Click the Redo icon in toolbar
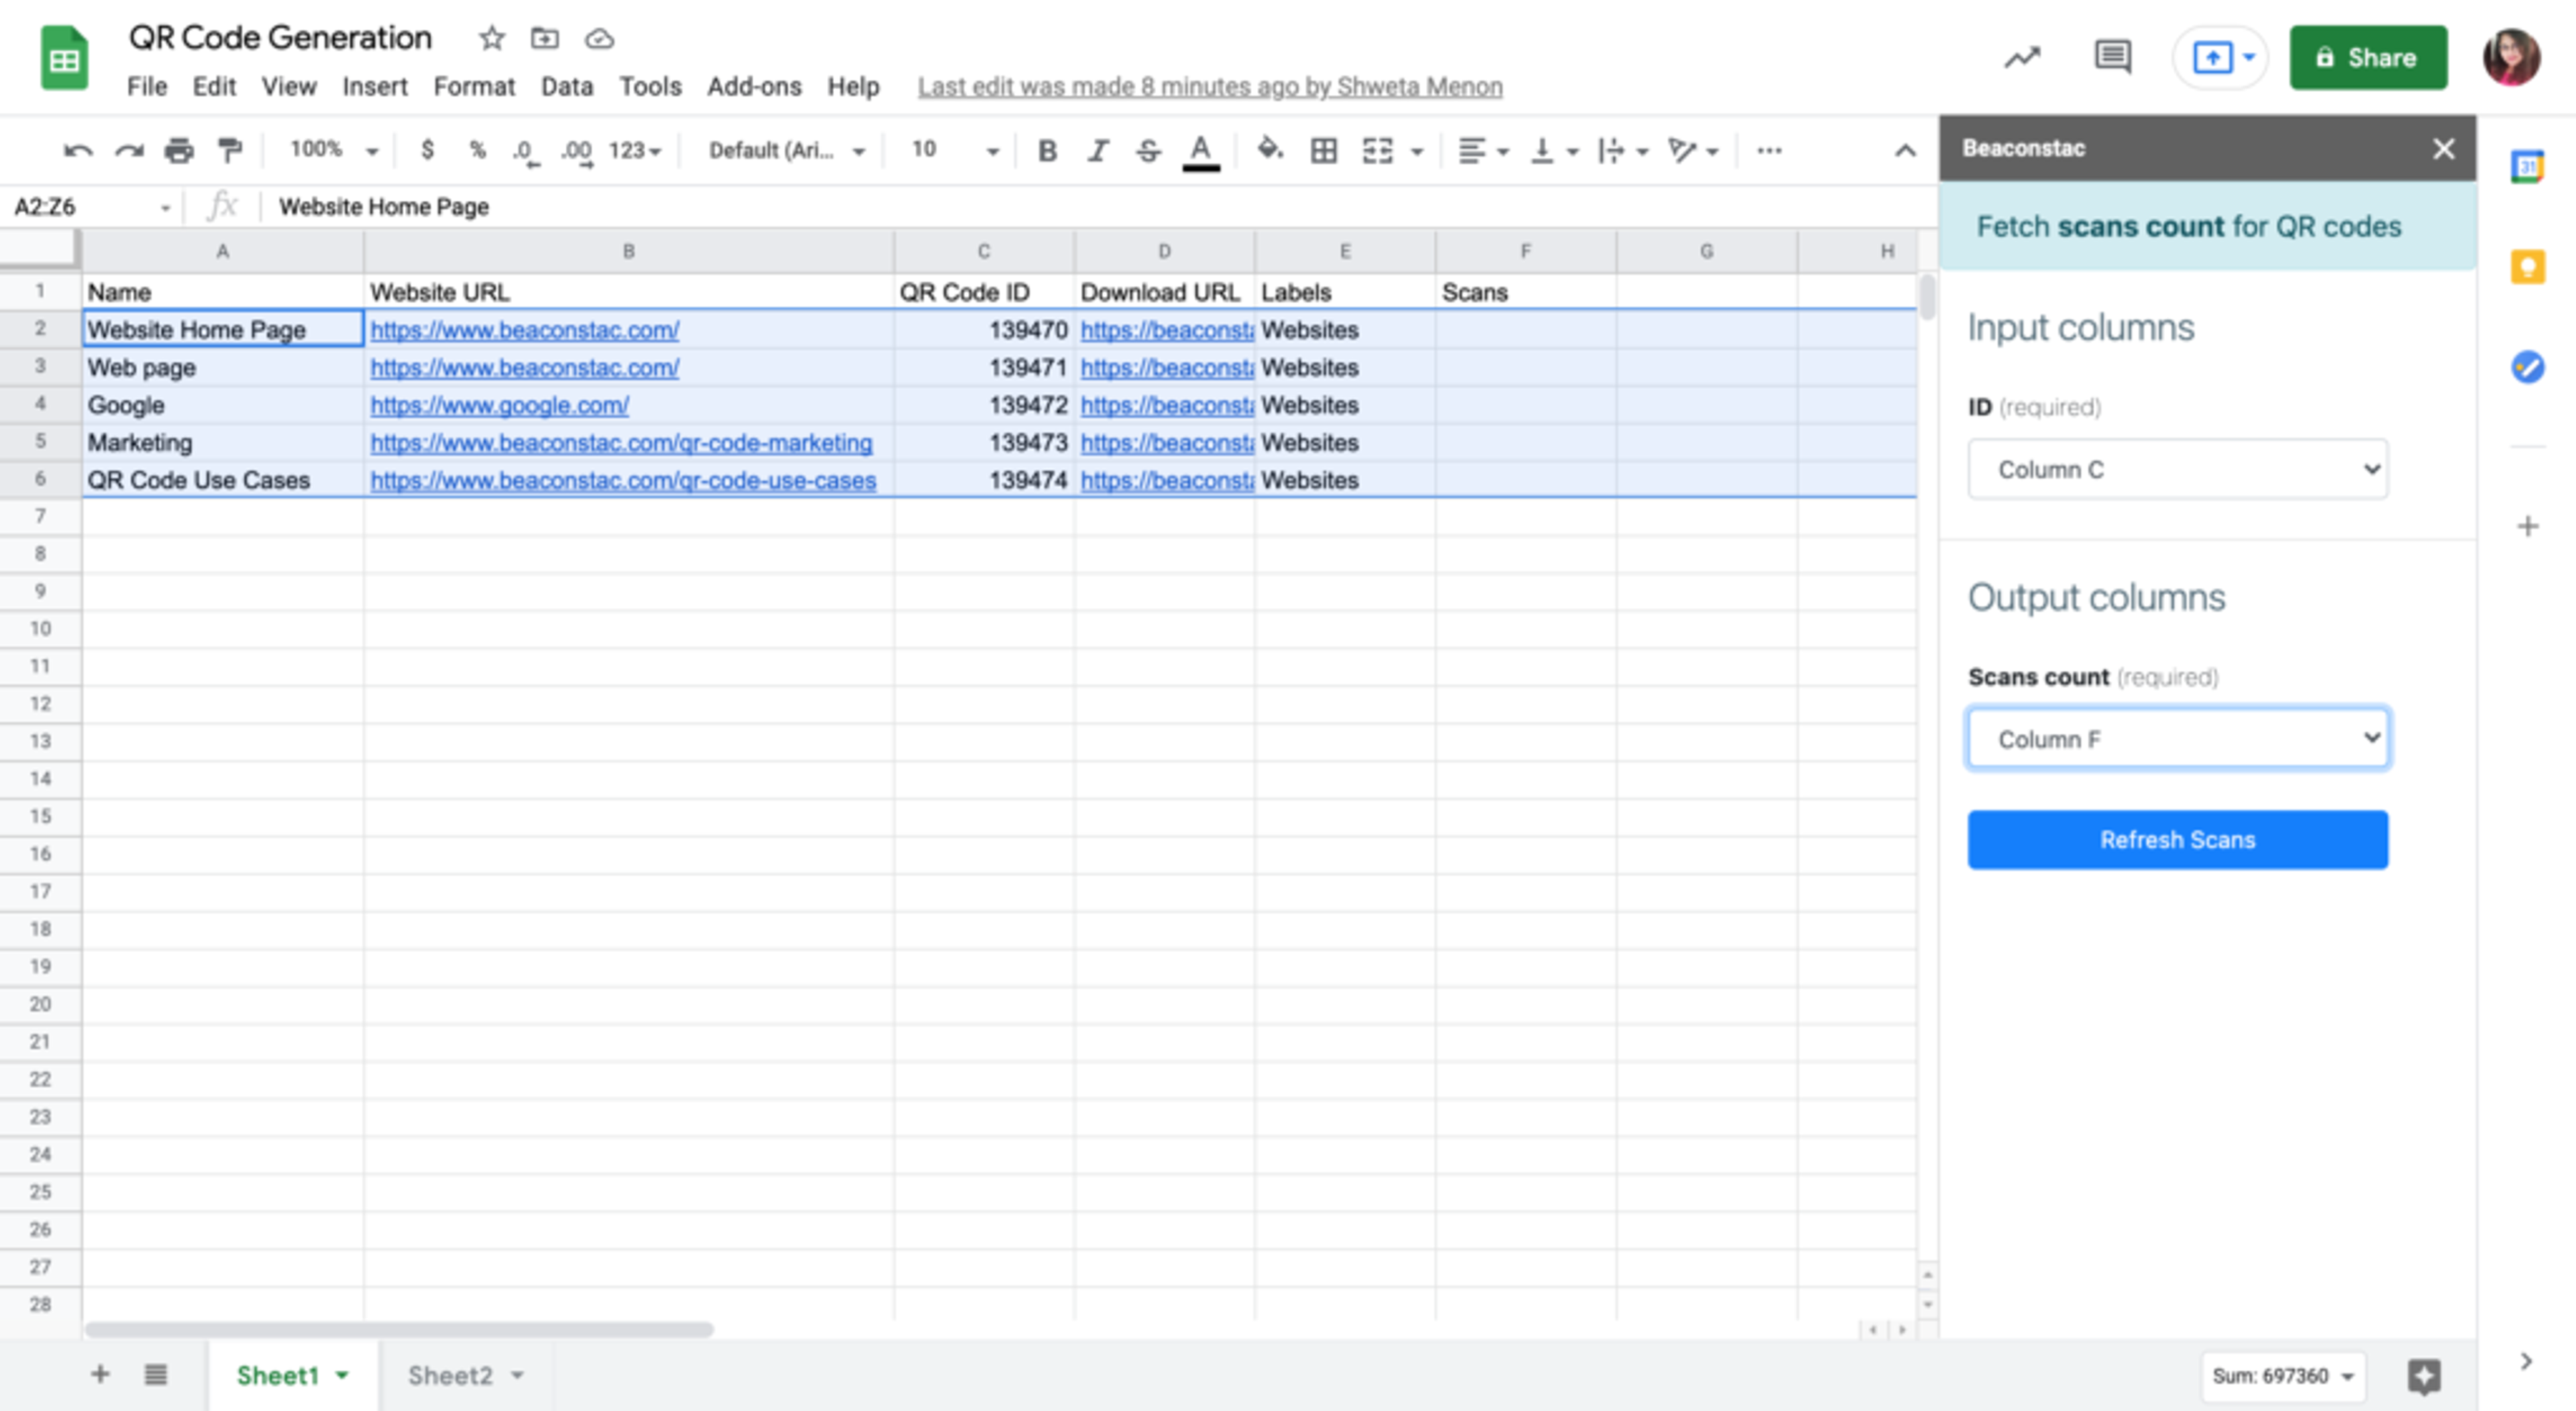Image resolution: width=2576 pixels, height=1411 pixels. tap(129, 151)
